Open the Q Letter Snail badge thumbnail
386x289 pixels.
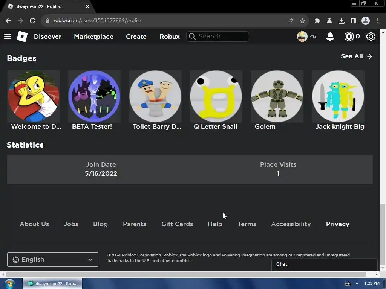(x=216, y=96)
